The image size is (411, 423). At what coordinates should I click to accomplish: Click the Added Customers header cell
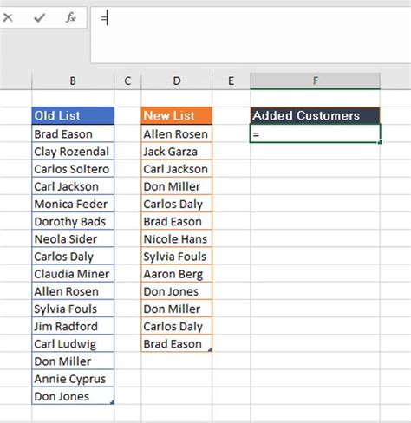coord(315,115)
